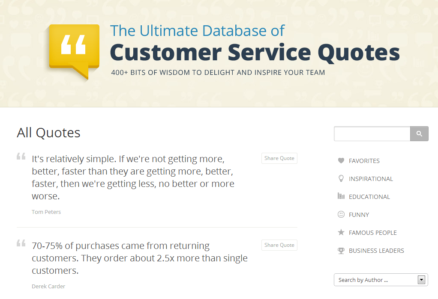
Task: Open the INSPIRATIONAL category
Action: coord(371,179)
